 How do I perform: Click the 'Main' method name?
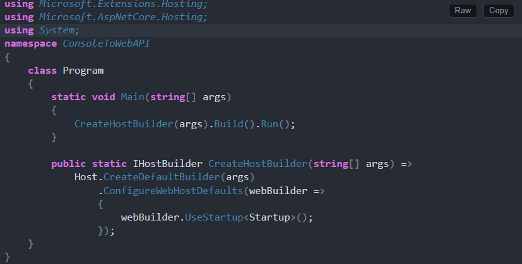point(132,97)
